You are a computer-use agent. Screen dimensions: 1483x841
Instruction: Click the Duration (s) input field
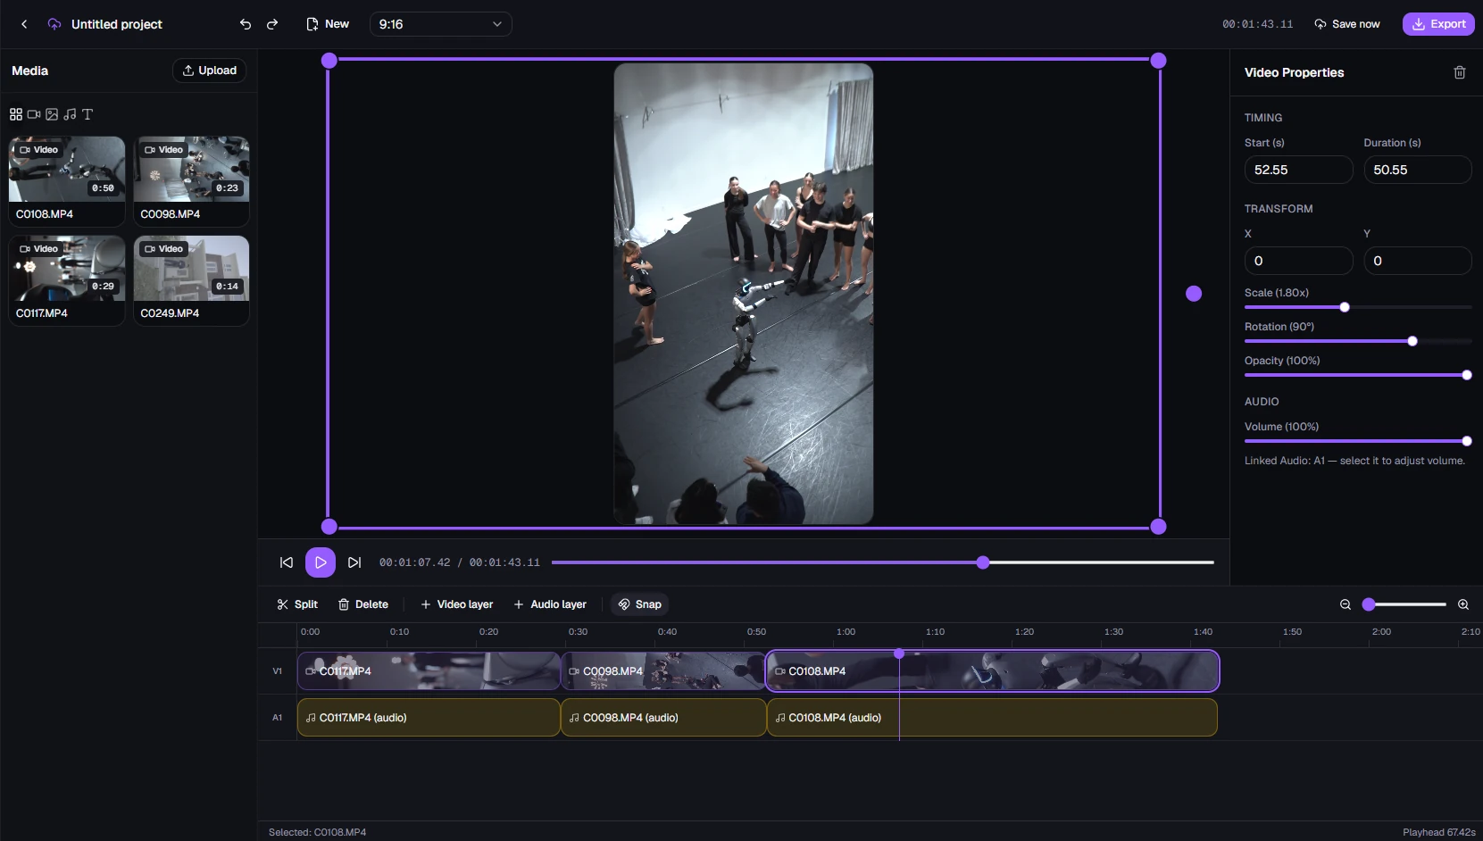(x=1418, y=170)
